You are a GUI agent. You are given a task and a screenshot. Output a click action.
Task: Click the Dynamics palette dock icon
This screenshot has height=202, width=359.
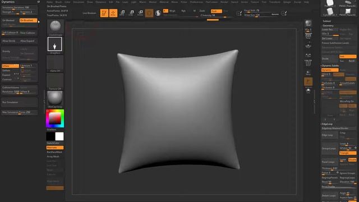39,2
